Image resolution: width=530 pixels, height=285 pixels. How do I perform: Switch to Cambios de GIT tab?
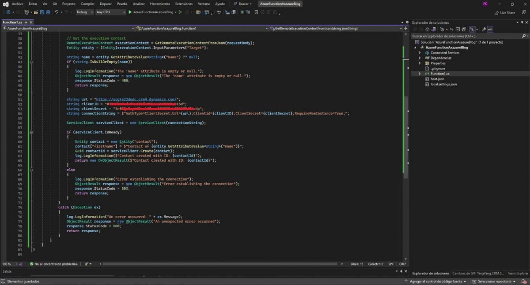point(478,274)
